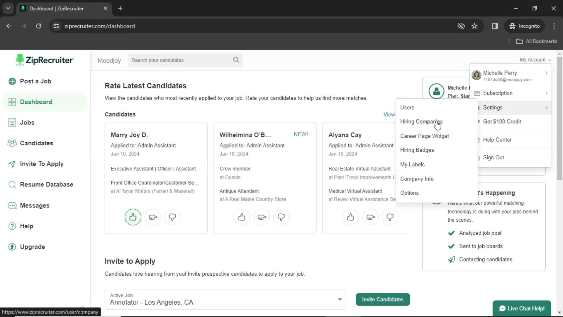Click the neutral rating icon on Alyana Cay
The width and height of the screenshot is (563, 317).
(x=370, y=217)
